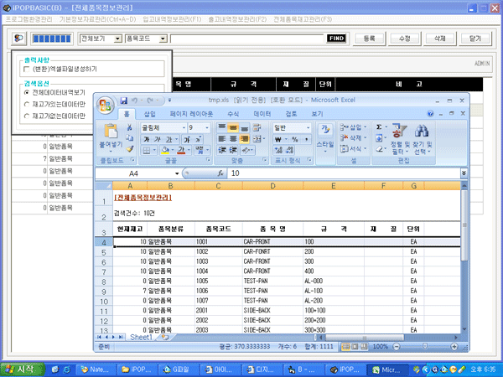
Task: Click the function fx insert icon
Action: point(220,173)
